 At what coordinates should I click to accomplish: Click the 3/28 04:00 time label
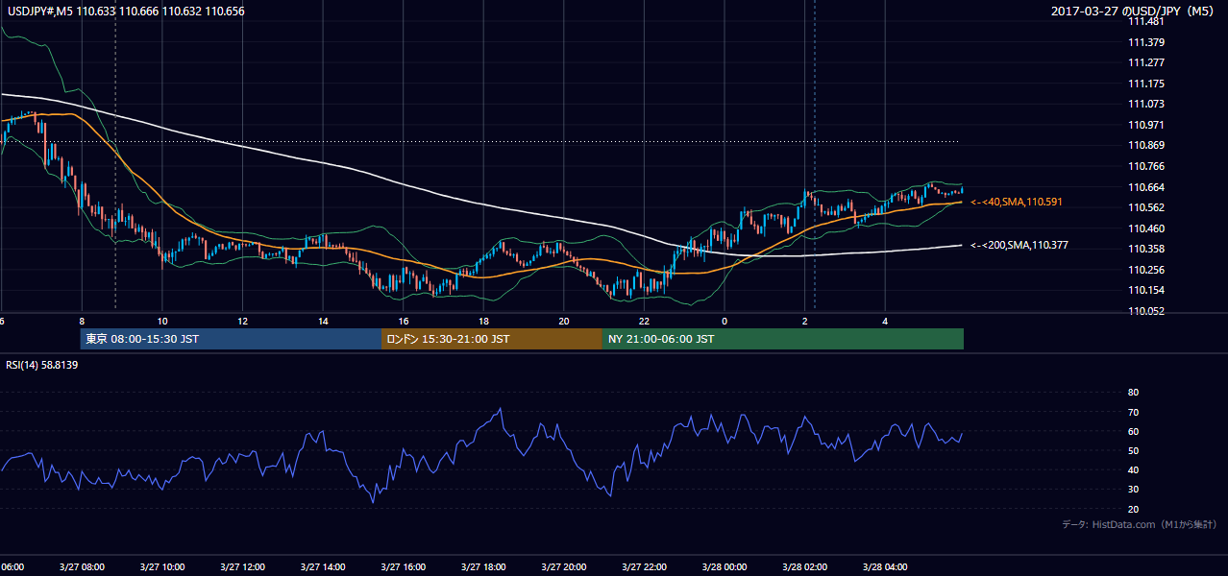(885, 566)
